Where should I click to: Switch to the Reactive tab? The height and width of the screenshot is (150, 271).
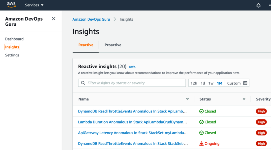(x=86, y=45)
